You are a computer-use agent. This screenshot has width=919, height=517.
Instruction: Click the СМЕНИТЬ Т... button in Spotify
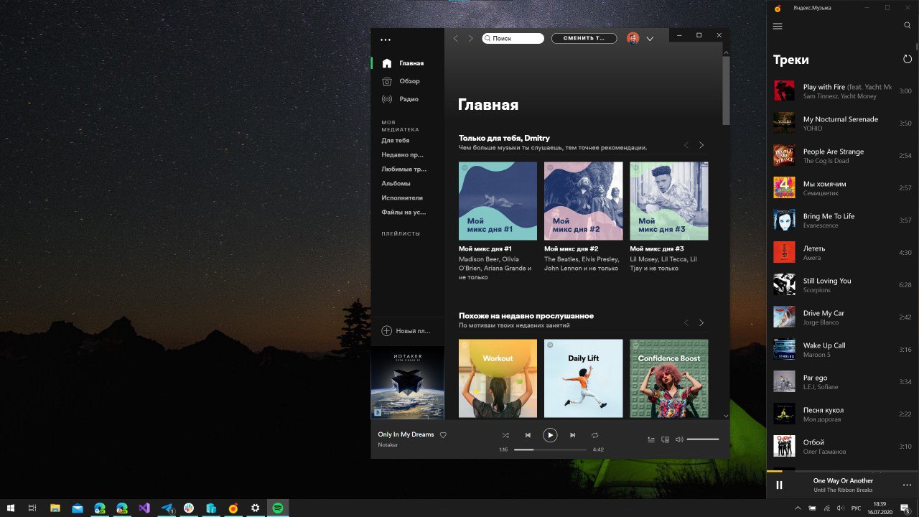(584, 38)
